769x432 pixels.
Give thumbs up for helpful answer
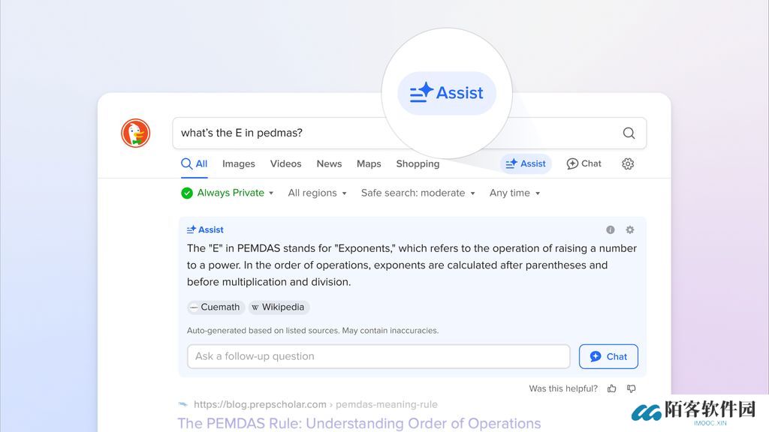(x=612, y=388)
